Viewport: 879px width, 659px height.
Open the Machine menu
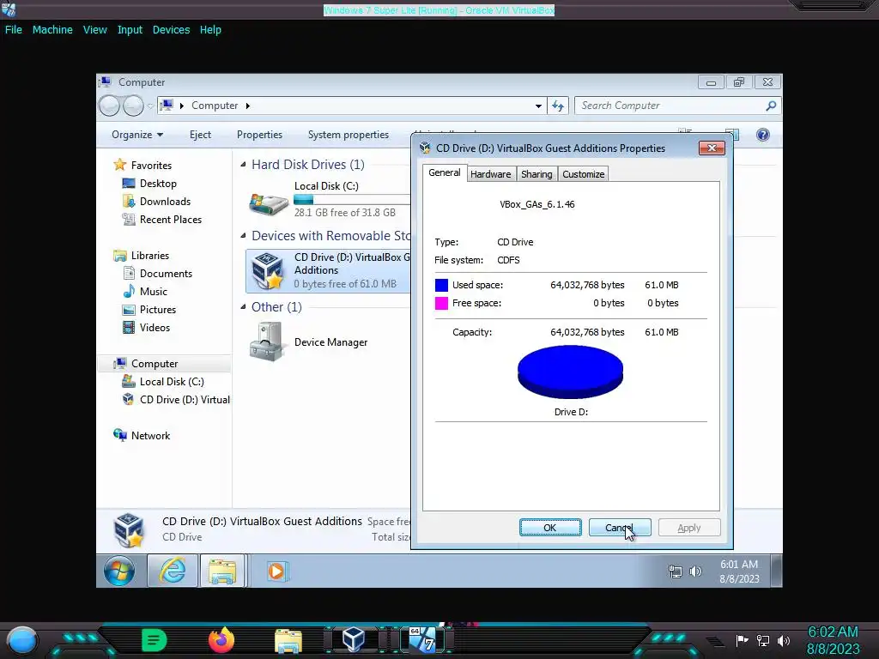[x=52, y=30]
